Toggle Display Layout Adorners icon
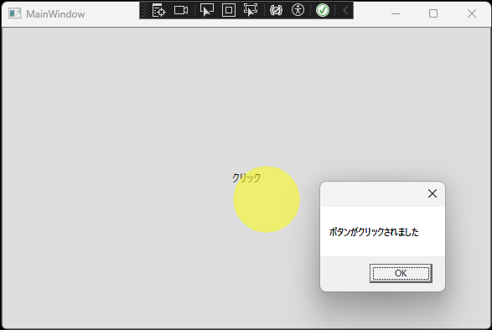Image resolution: width=492 pixels, height=330 pixels. click(x=229, y=10)
